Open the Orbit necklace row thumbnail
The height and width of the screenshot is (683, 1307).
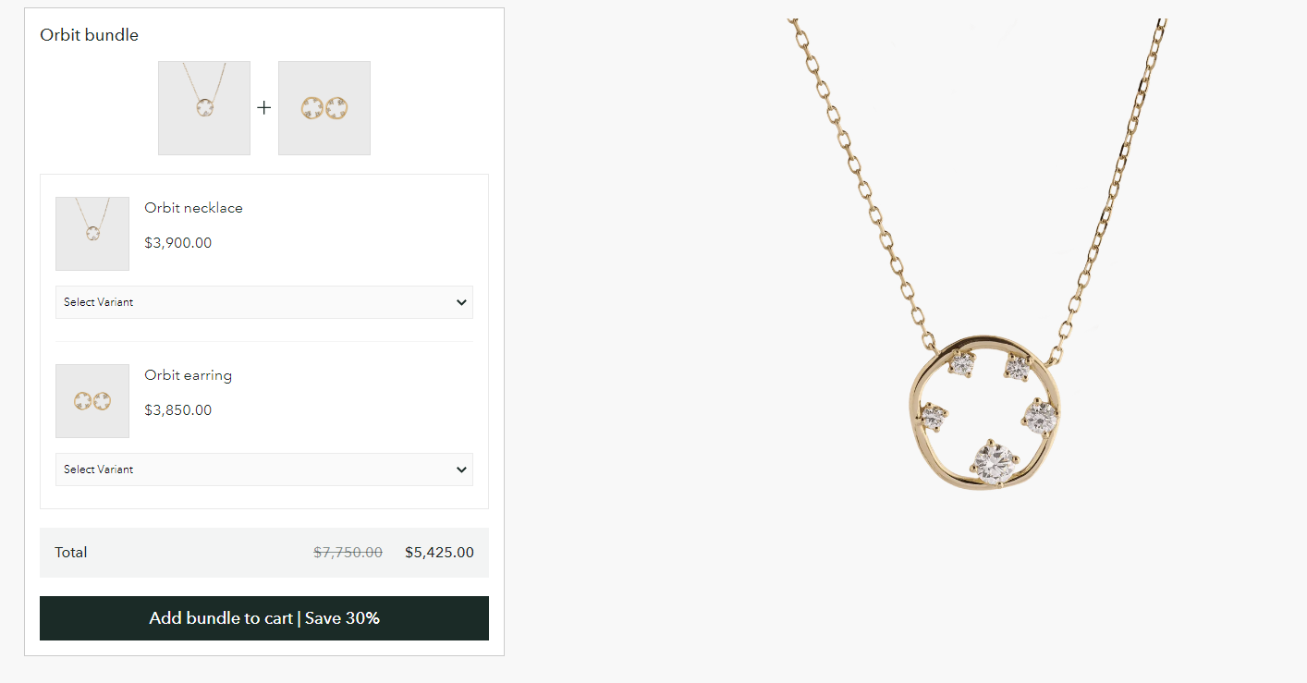[92, 234]
